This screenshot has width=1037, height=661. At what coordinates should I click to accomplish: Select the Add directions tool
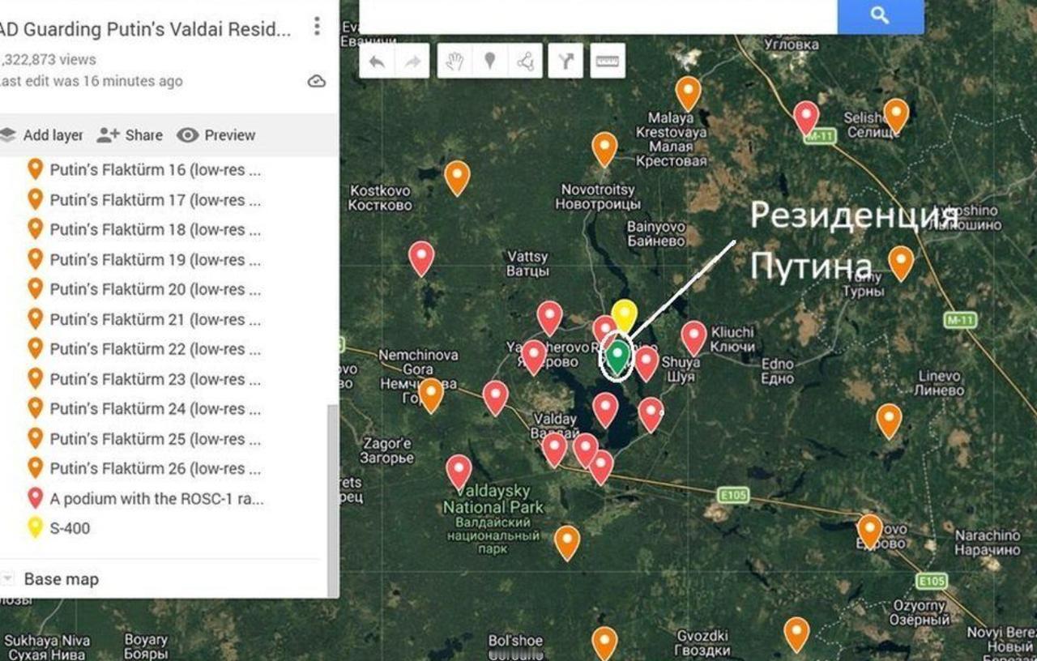[565, 61]
